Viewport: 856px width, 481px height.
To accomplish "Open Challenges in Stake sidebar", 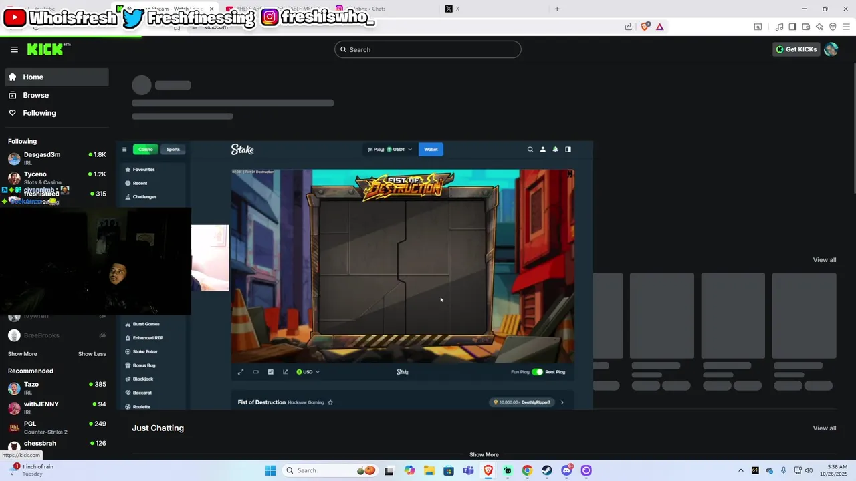I will point(144,197).
